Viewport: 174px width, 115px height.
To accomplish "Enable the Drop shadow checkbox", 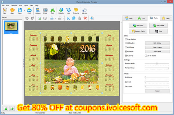I will (126, 39).
